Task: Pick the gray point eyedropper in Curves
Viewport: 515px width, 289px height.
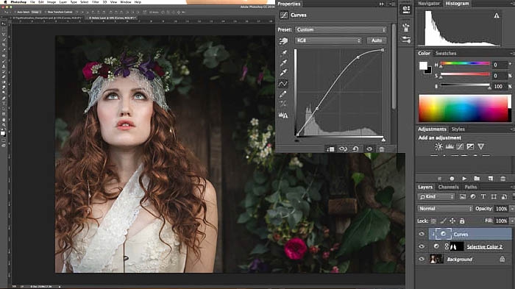Action: point(283,63)
